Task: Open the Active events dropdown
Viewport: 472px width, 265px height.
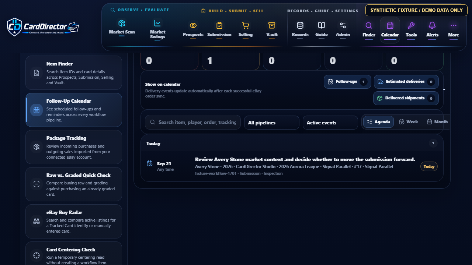Action: tap(330, 123)
